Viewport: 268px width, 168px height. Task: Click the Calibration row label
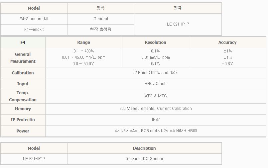tap(23, 73)
